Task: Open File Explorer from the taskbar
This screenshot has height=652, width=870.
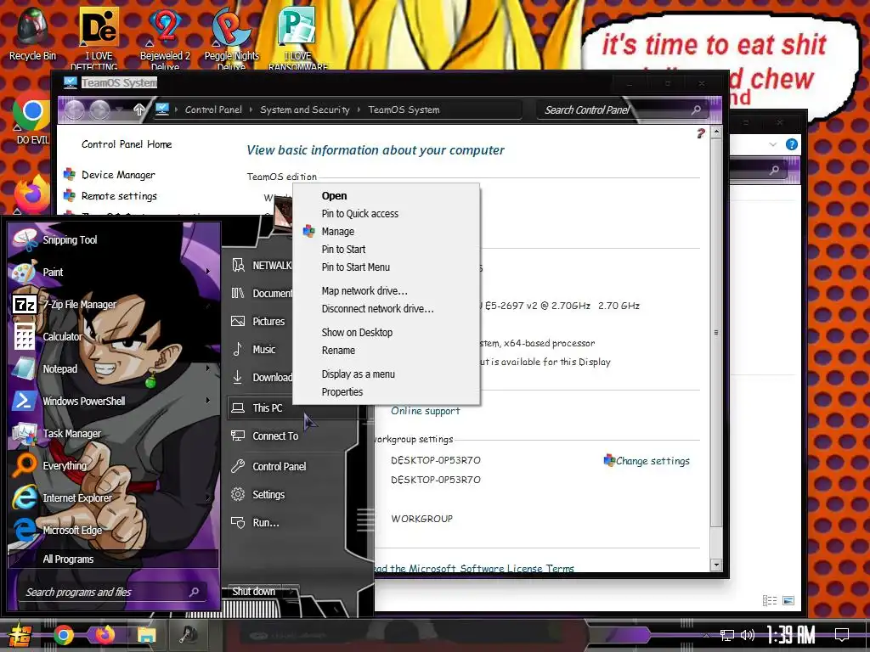Action: [x=146, y=635]
